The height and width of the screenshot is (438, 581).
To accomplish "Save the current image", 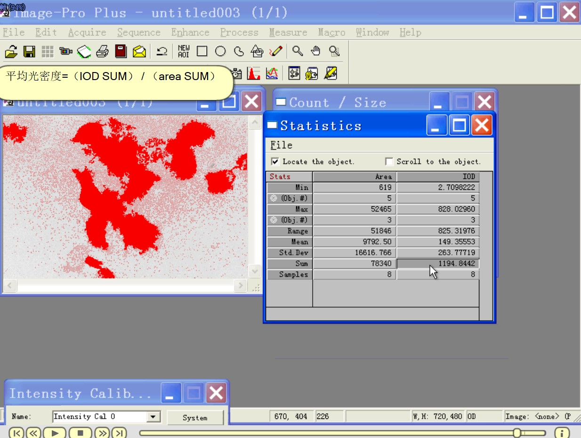I will (x=28, y=51).
